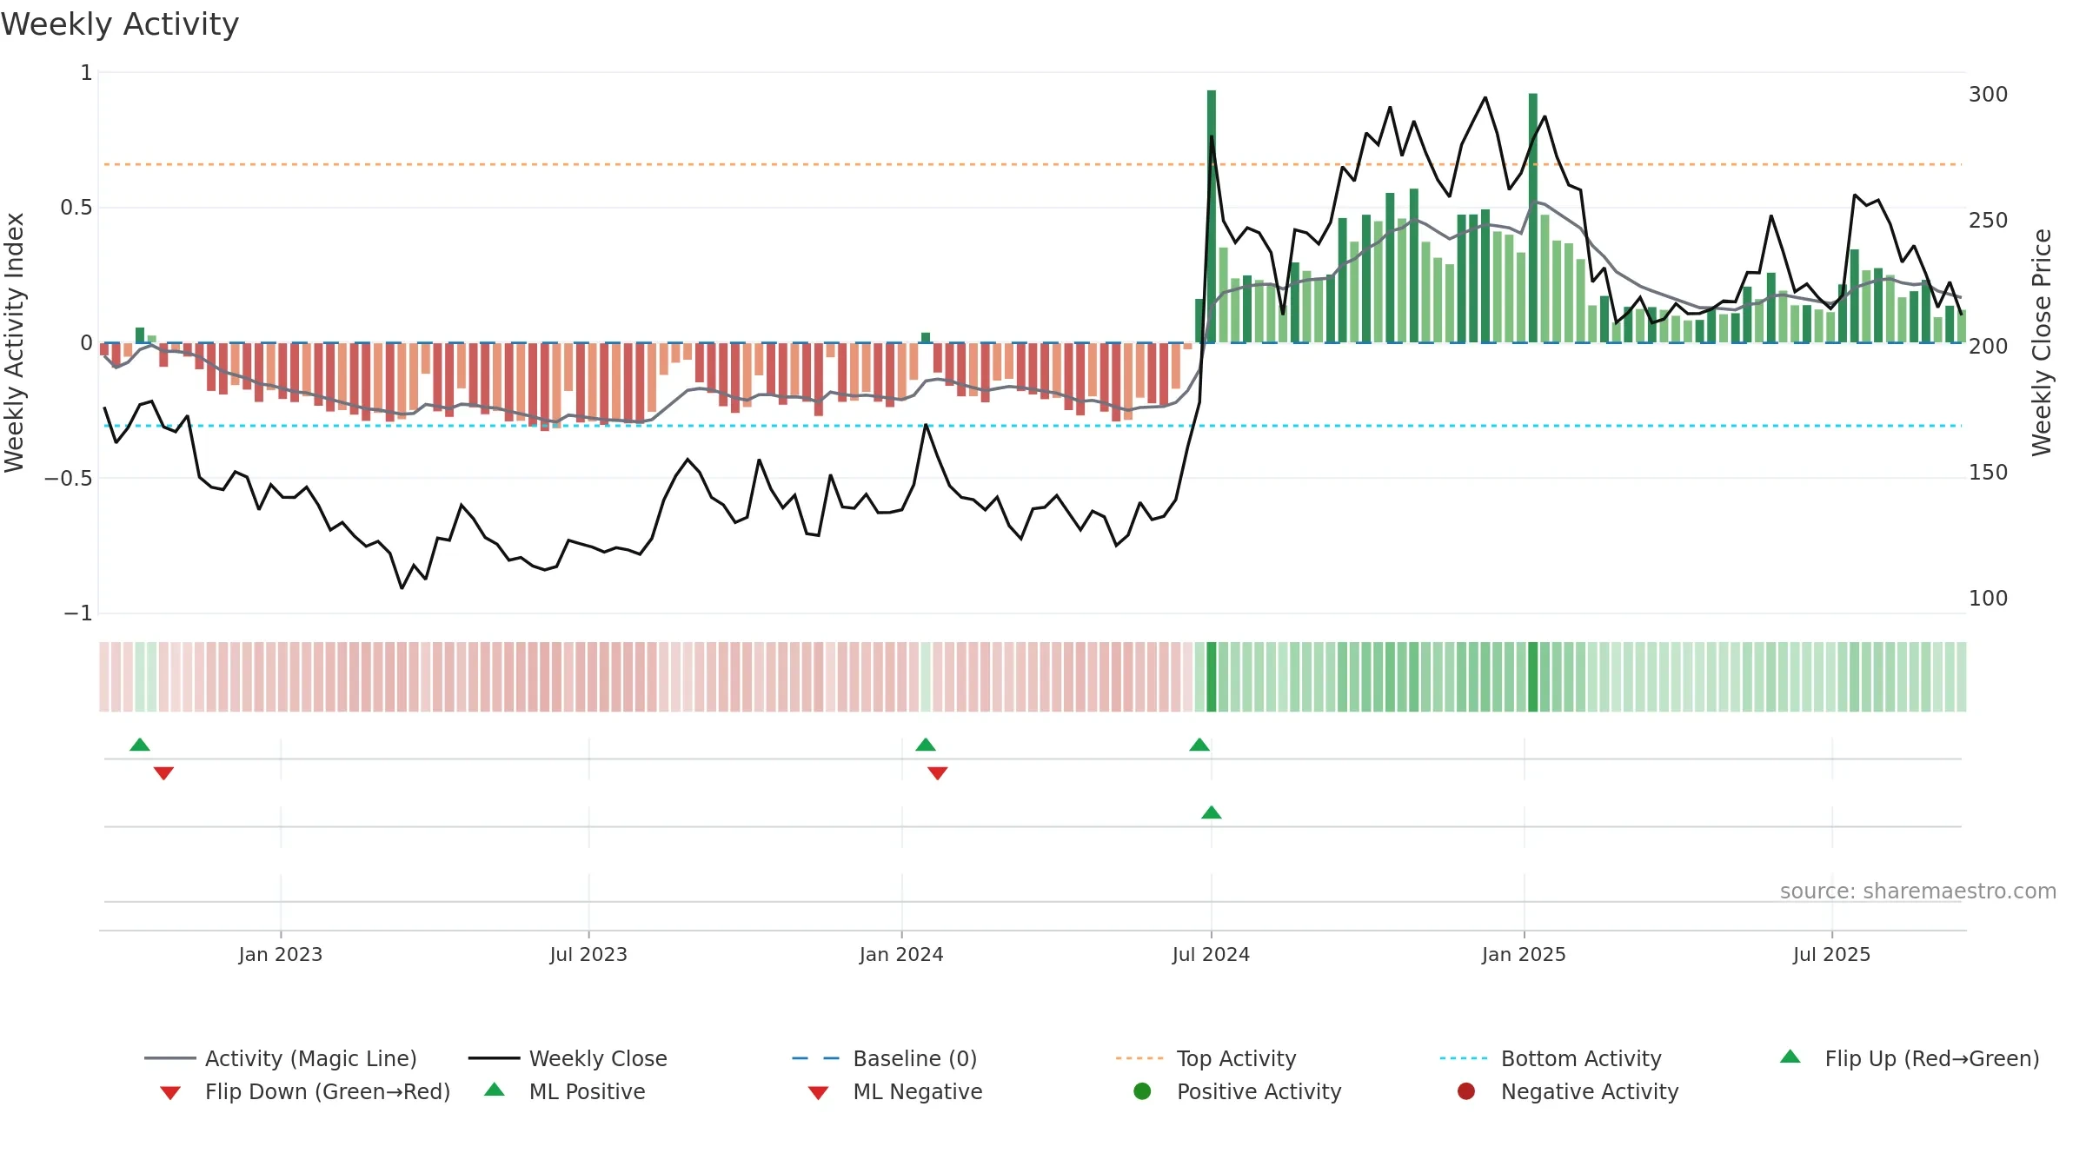
Task: Toggle the Bottom Activity legend entry
Action: tap(1551, 1058)
